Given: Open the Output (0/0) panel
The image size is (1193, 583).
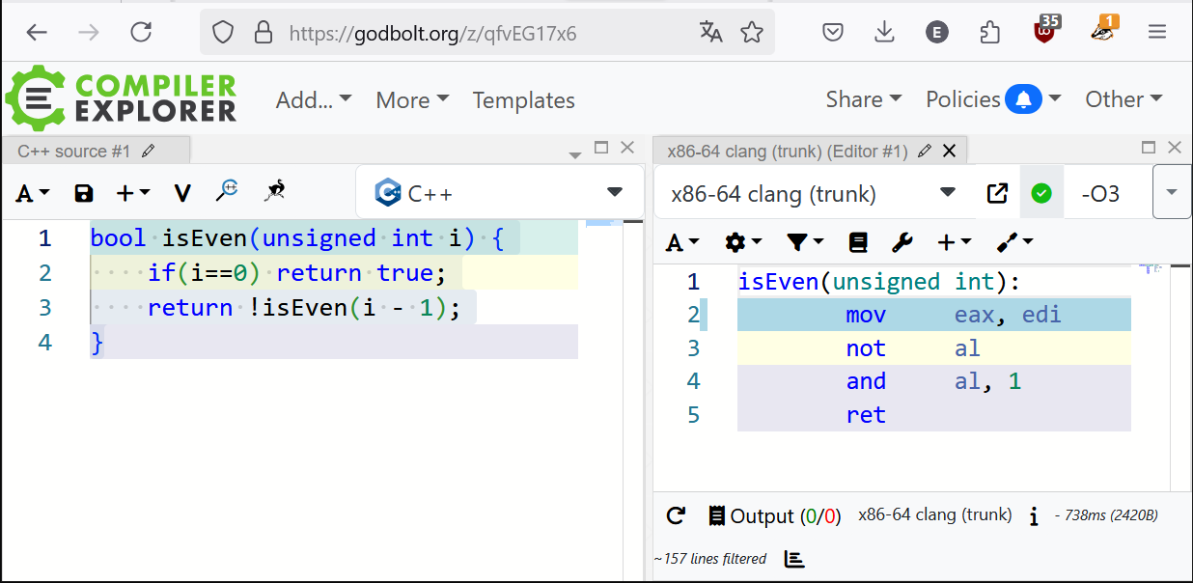Looking at the screenshot, I should [774, 516].
